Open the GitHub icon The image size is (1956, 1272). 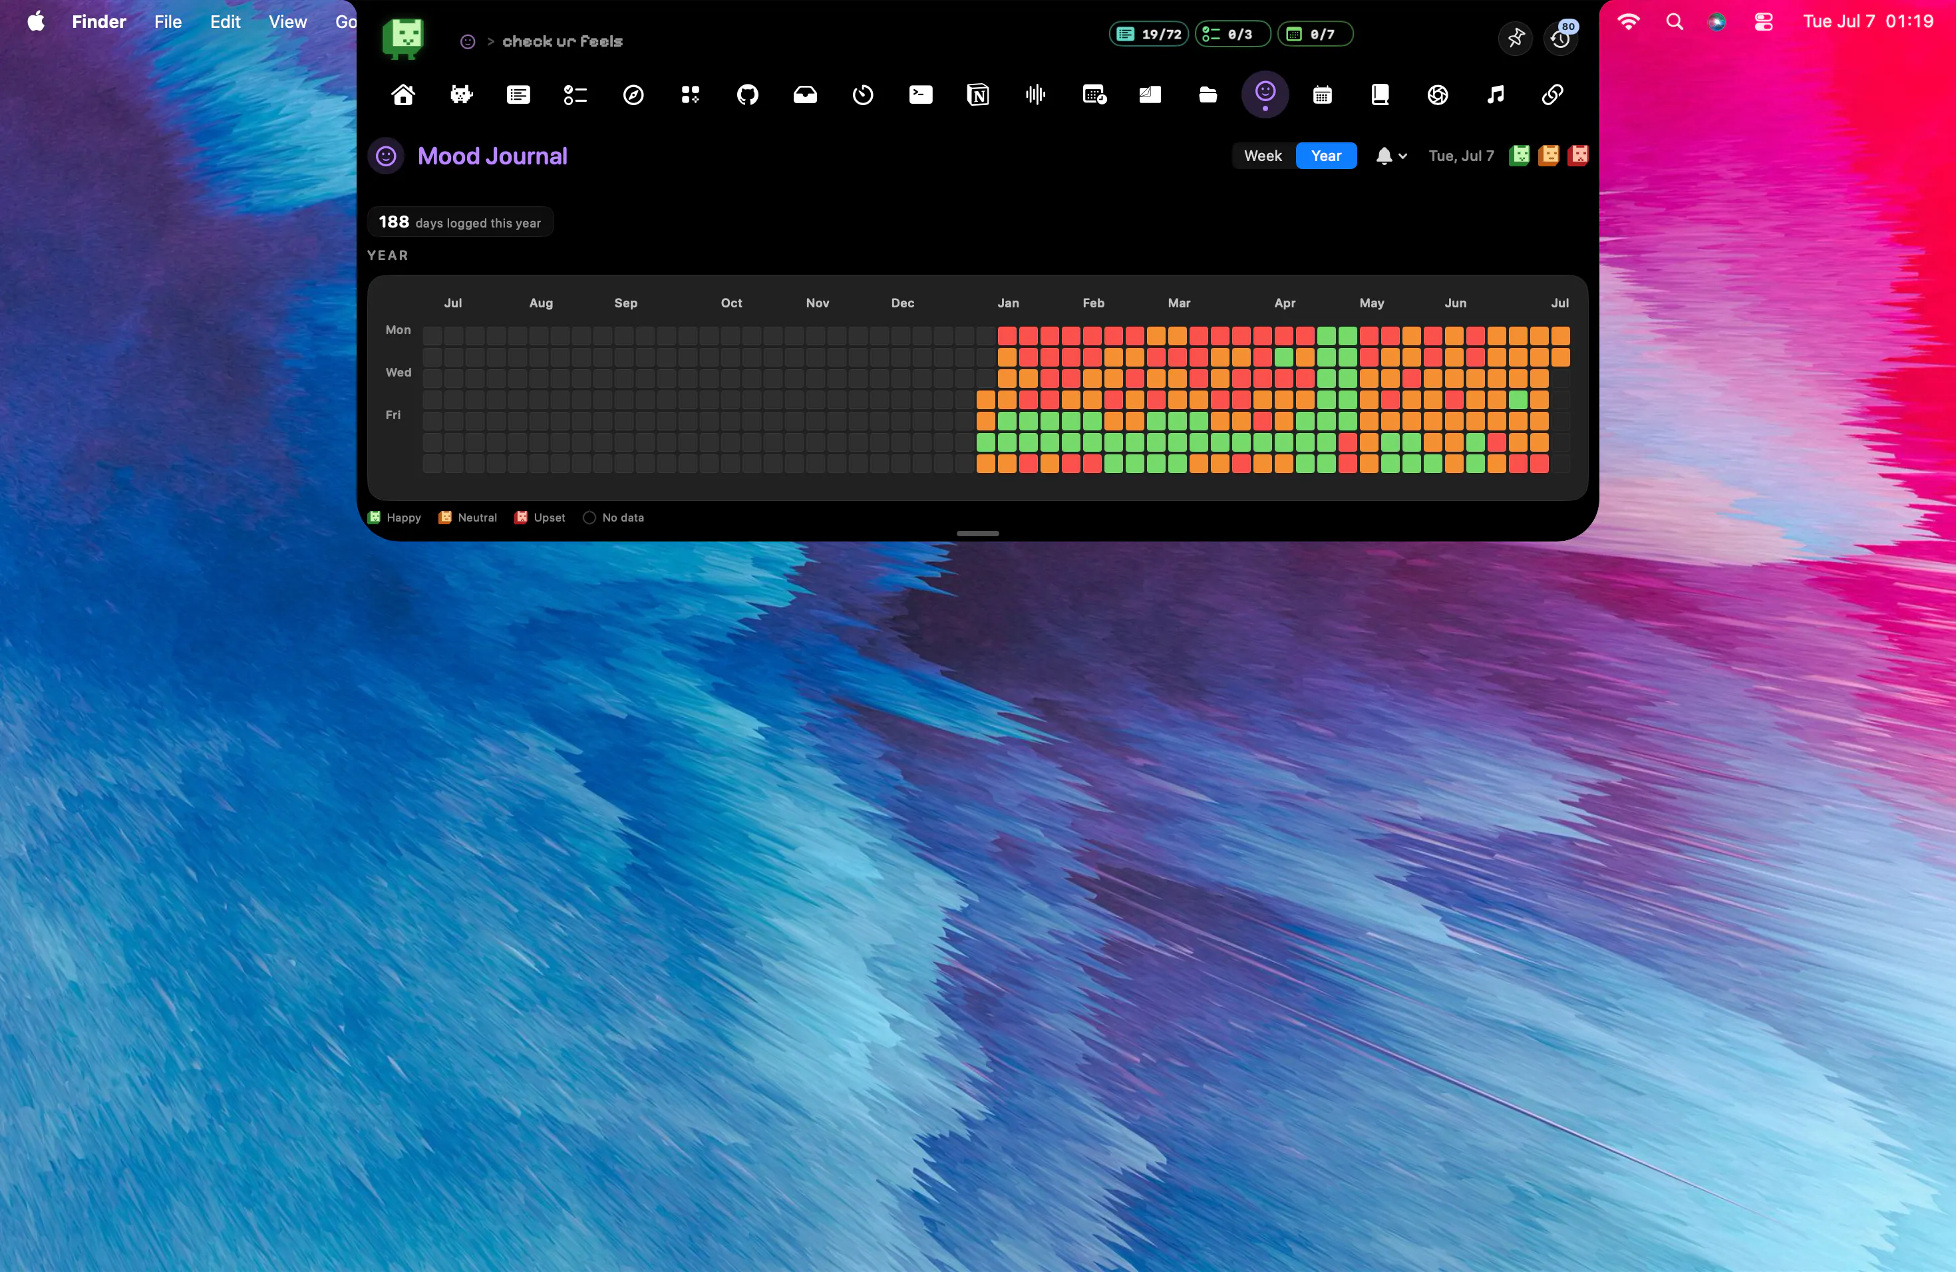coord(748,94)
